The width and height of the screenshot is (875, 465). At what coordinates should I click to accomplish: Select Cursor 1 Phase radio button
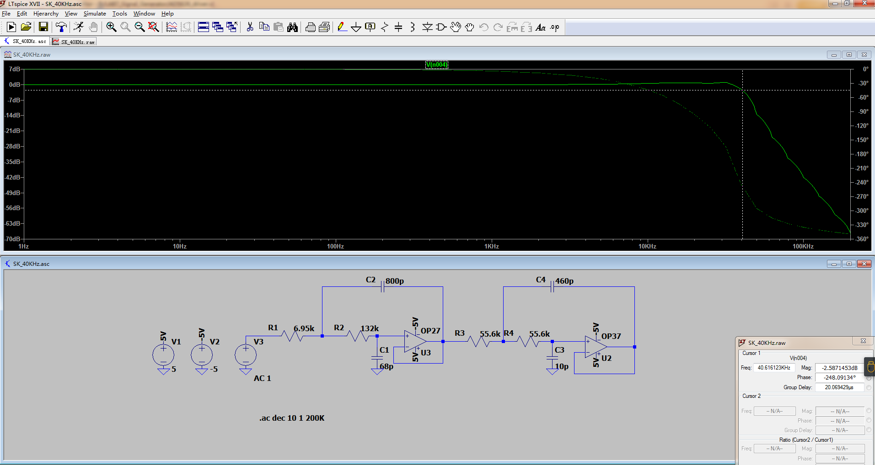click(869, 378)
